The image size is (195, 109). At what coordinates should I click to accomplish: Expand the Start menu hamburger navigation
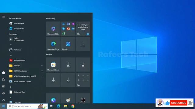[x=3, y=17]
